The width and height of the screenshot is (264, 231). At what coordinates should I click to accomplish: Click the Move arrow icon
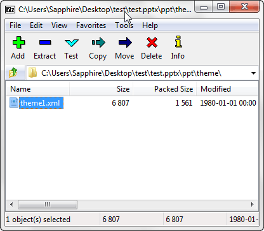coord(125,43)
